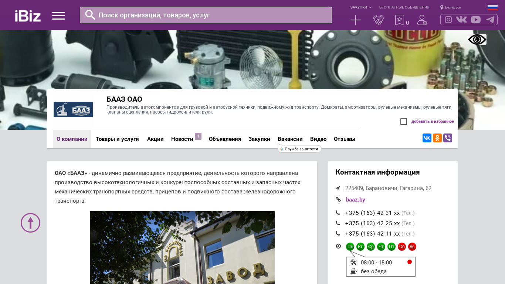Open the Закупки tab
Image resolution: width=505 pixels, height=284 pixels.
(259, 139)
